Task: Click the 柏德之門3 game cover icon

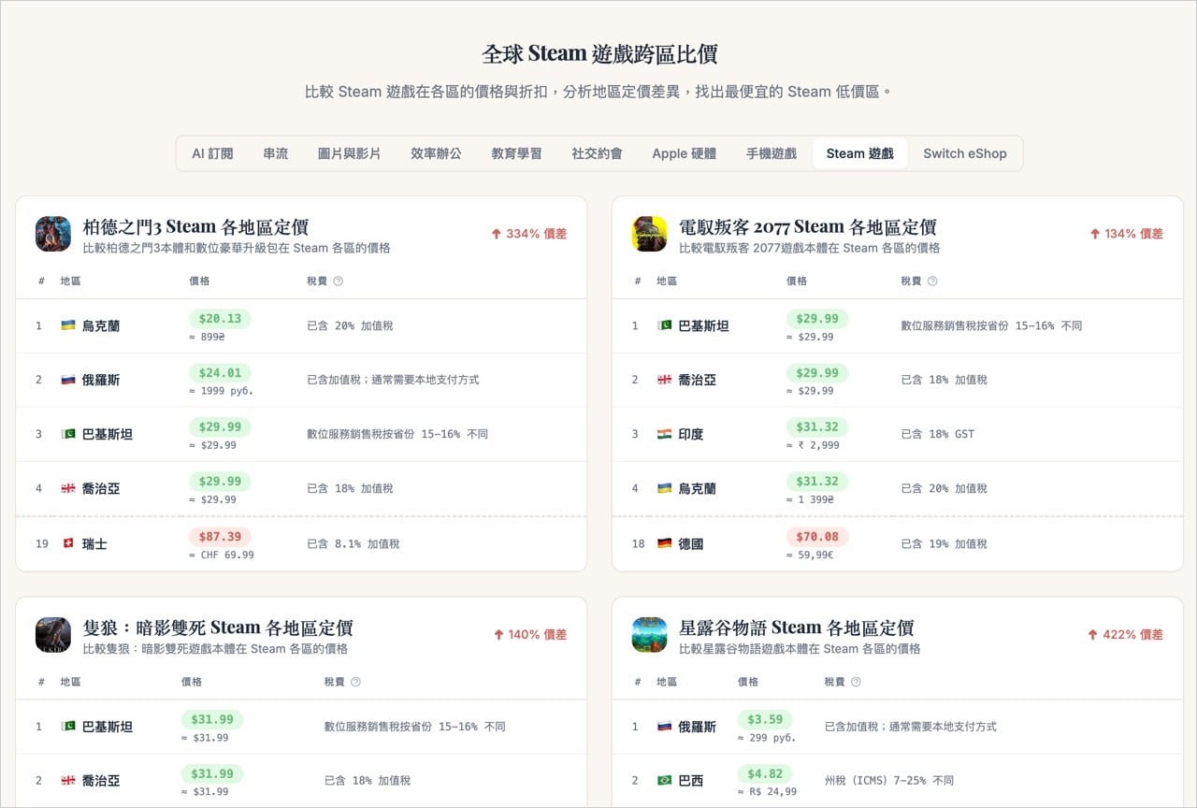Action: [53, 234]
